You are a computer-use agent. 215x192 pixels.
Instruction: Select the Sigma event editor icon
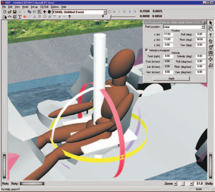(x=20, y=17)
